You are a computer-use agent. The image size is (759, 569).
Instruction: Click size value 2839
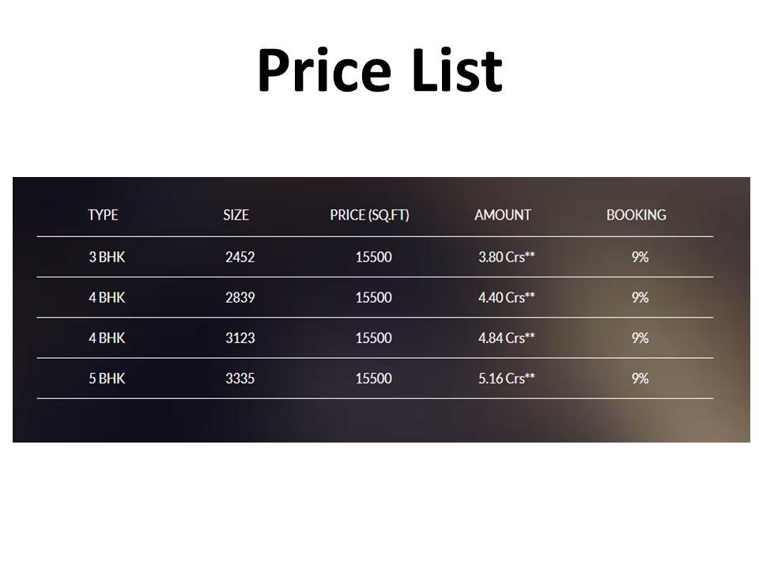240,298
